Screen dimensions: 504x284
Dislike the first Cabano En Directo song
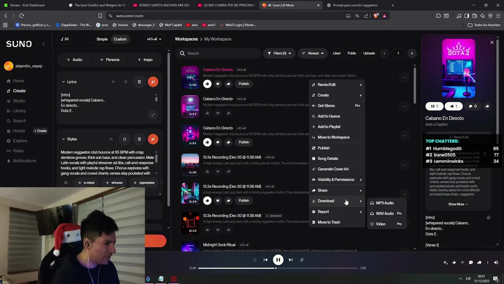tap(218, 84)
